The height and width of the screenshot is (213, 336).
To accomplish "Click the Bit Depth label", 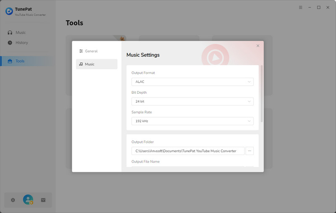I will click(139, 92).
